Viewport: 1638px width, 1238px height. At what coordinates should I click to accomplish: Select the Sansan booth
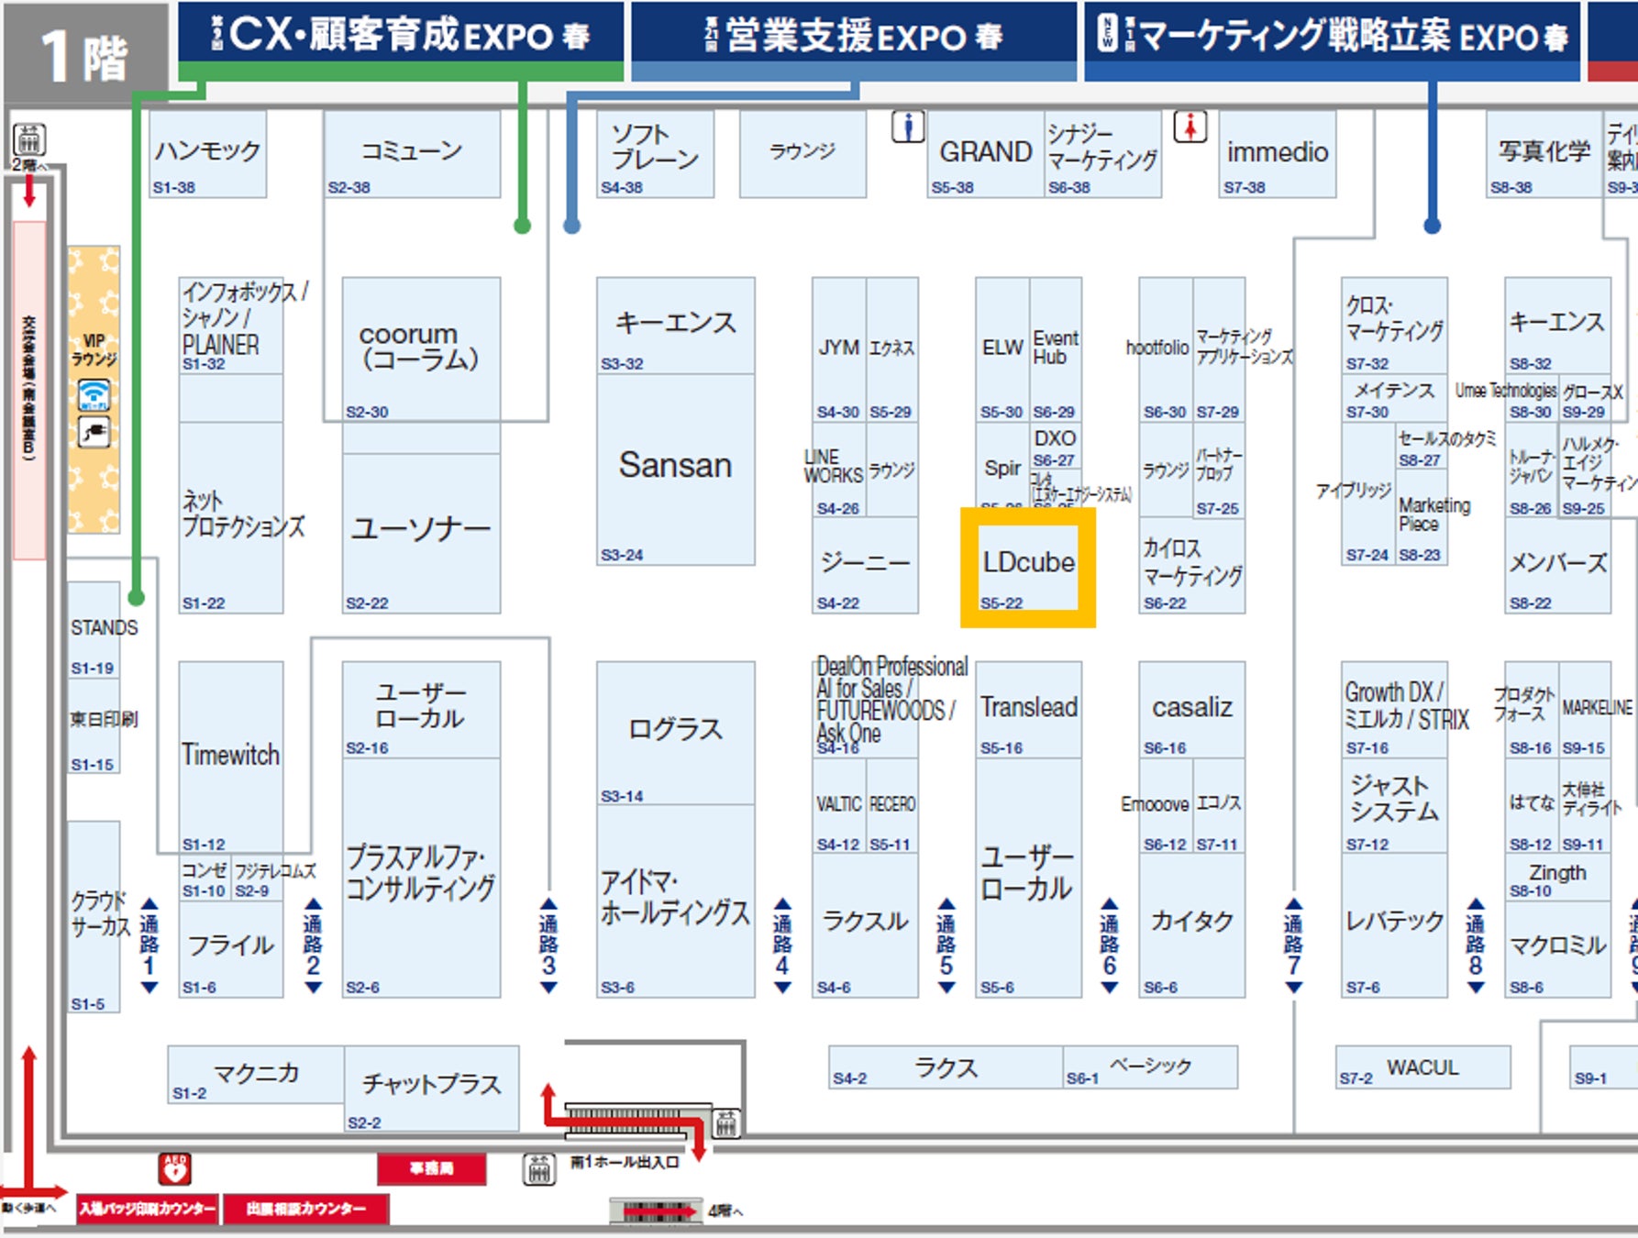click(676, 469)
